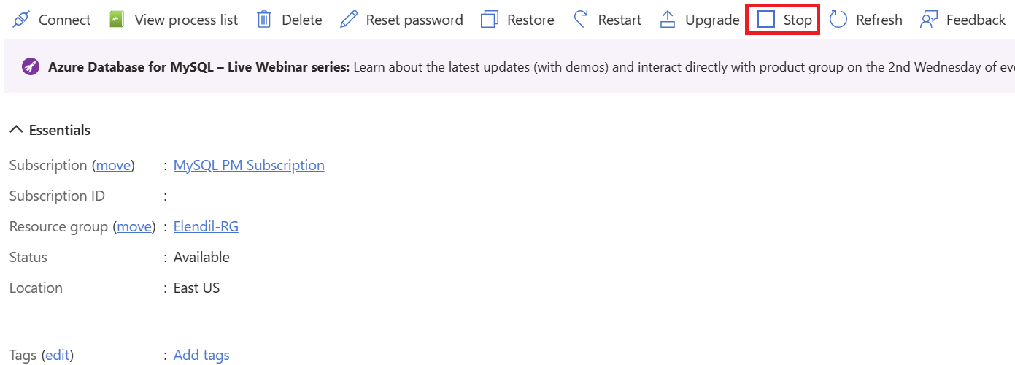Click the Add tags link
This screenshot has height=365, width=1015.
pos(201,356)
